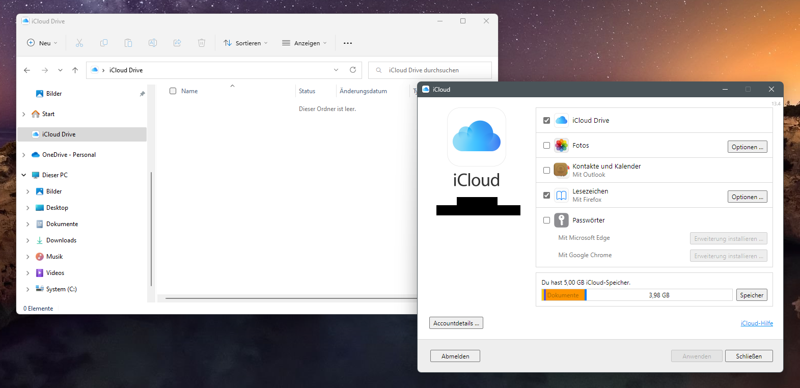The width and height of the screenshot is (800, 388).
Task: Click the Copy icon in Explorer toolbar
Action: [104, 43]
